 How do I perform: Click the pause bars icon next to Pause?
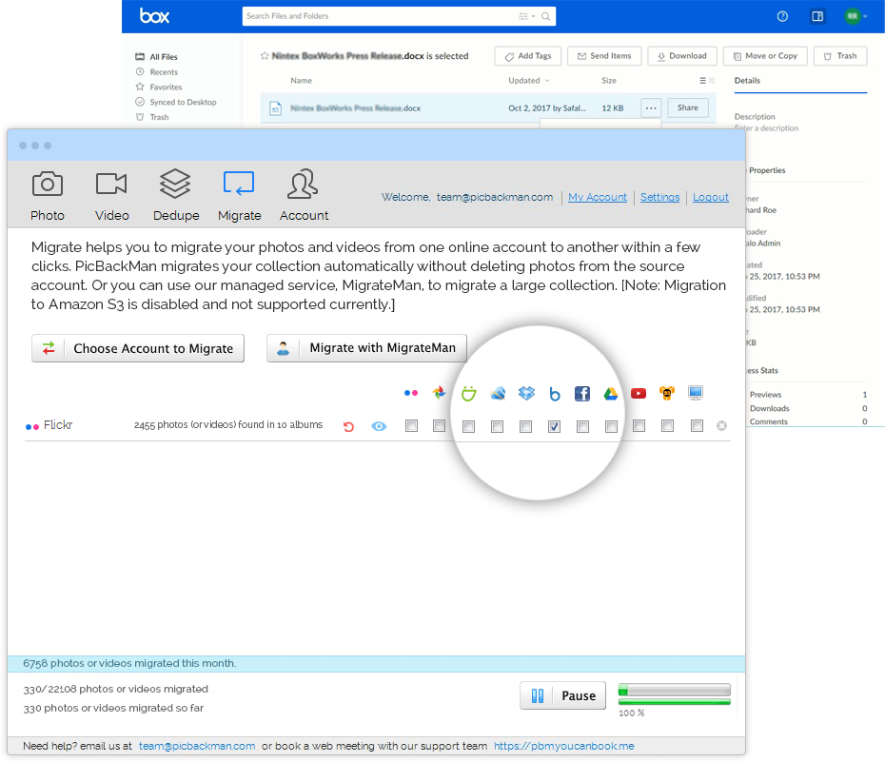[538, 696]
